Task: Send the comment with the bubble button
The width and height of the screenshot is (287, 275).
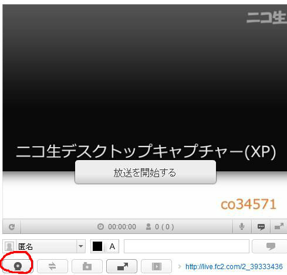Action: point(271,246)
